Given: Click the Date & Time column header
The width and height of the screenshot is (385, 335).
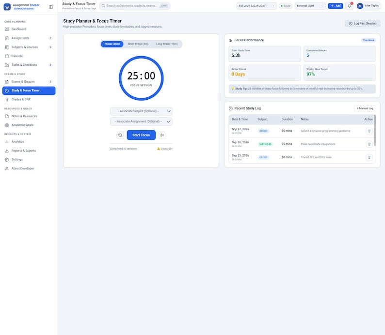Looking at the screenshot, I should (x=240, y=120).
